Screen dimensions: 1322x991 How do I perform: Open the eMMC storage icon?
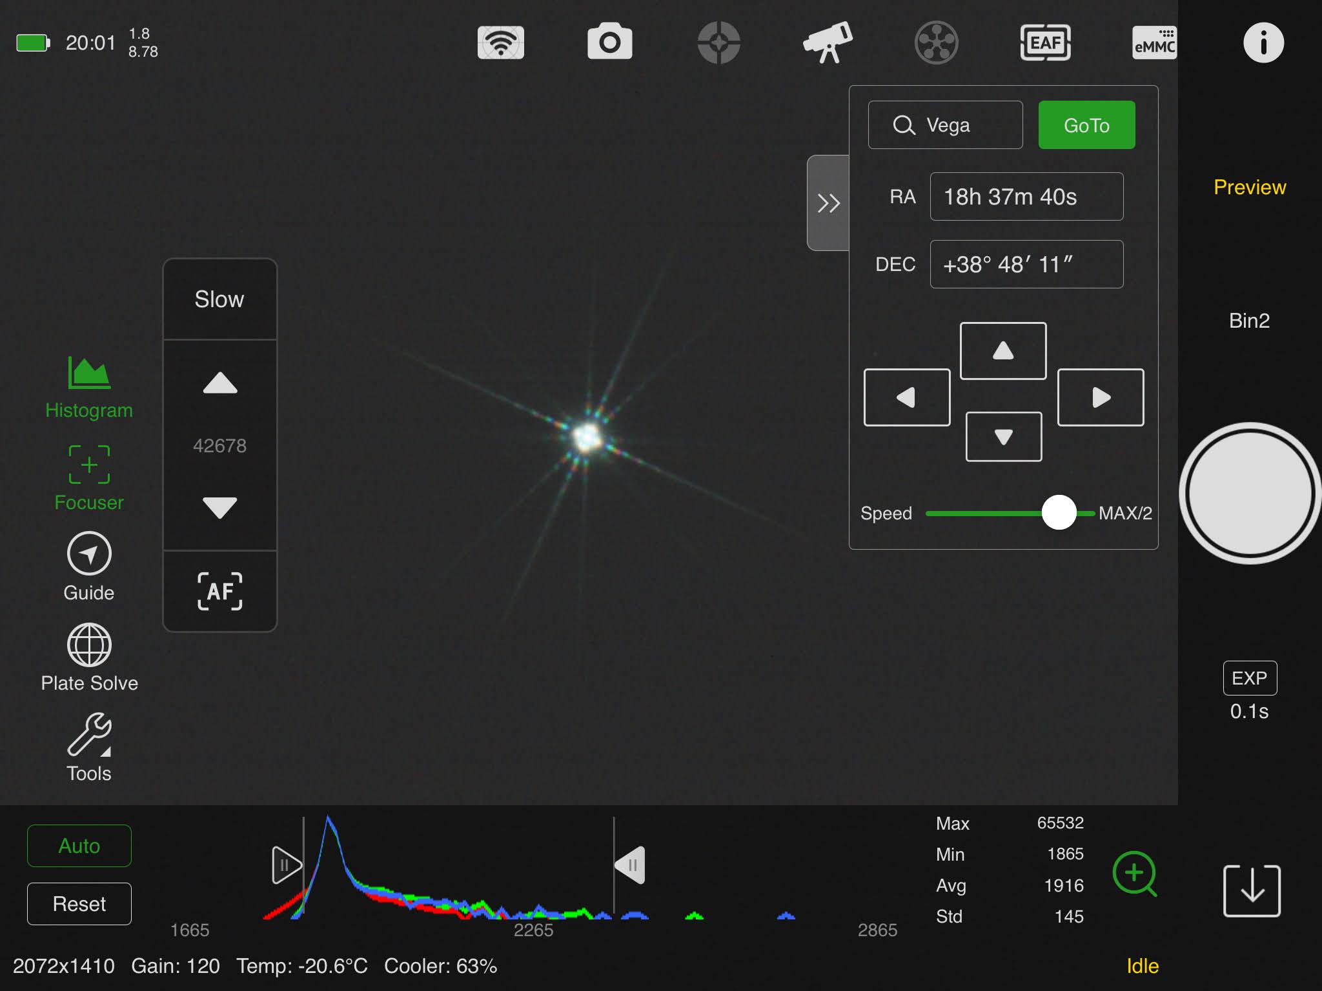[x=1154, y=43]
